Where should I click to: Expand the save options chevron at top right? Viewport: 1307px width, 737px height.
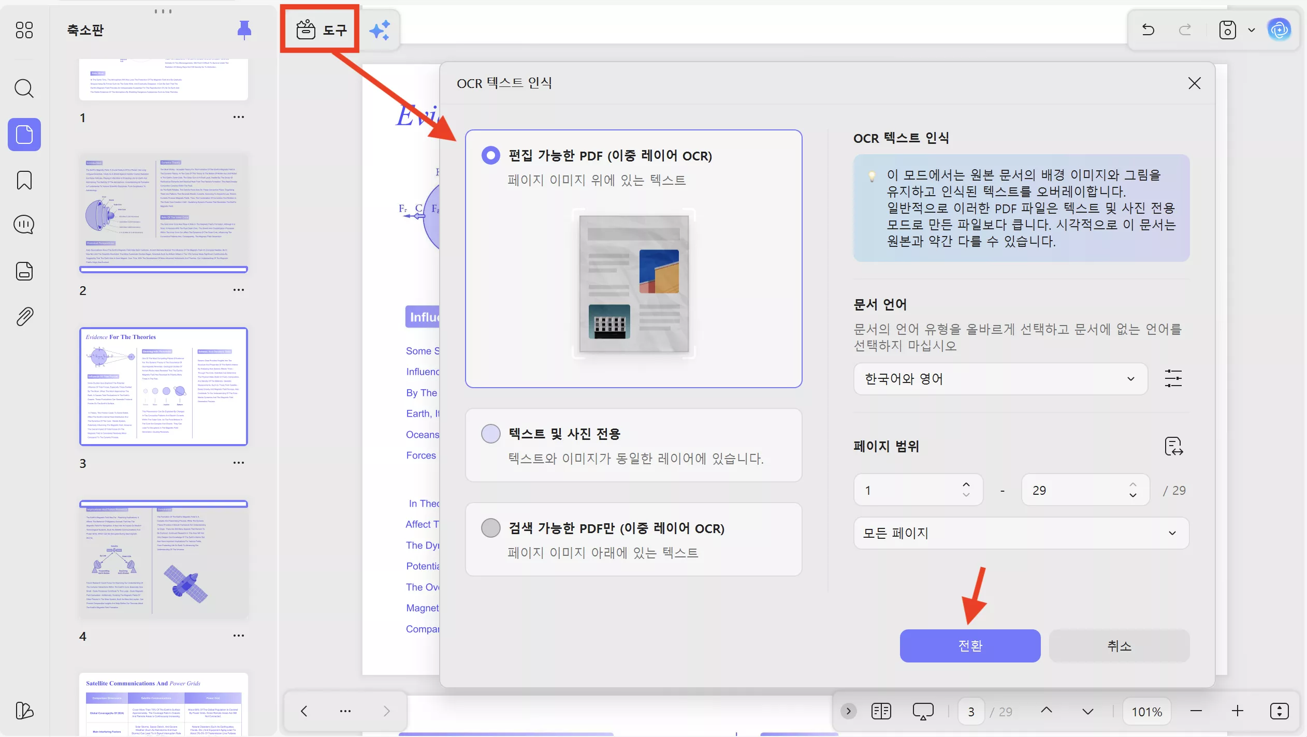1251,30
